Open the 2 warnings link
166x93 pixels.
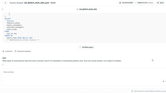pos(9,51)
